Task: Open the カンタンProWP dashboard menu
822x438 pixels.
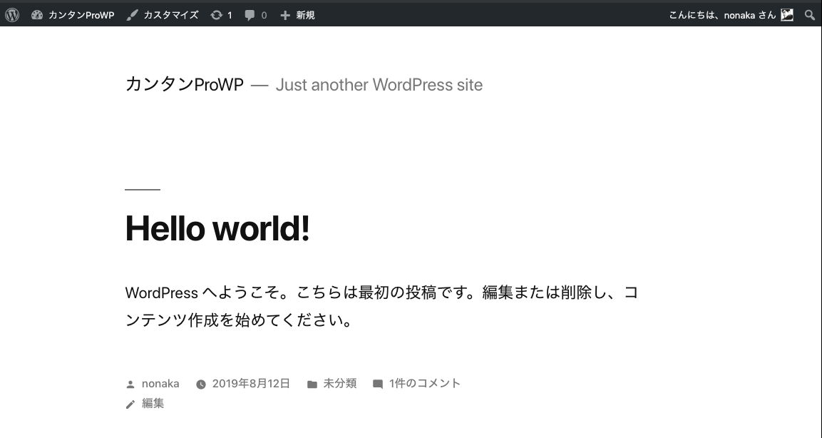Action: [73, 15]
